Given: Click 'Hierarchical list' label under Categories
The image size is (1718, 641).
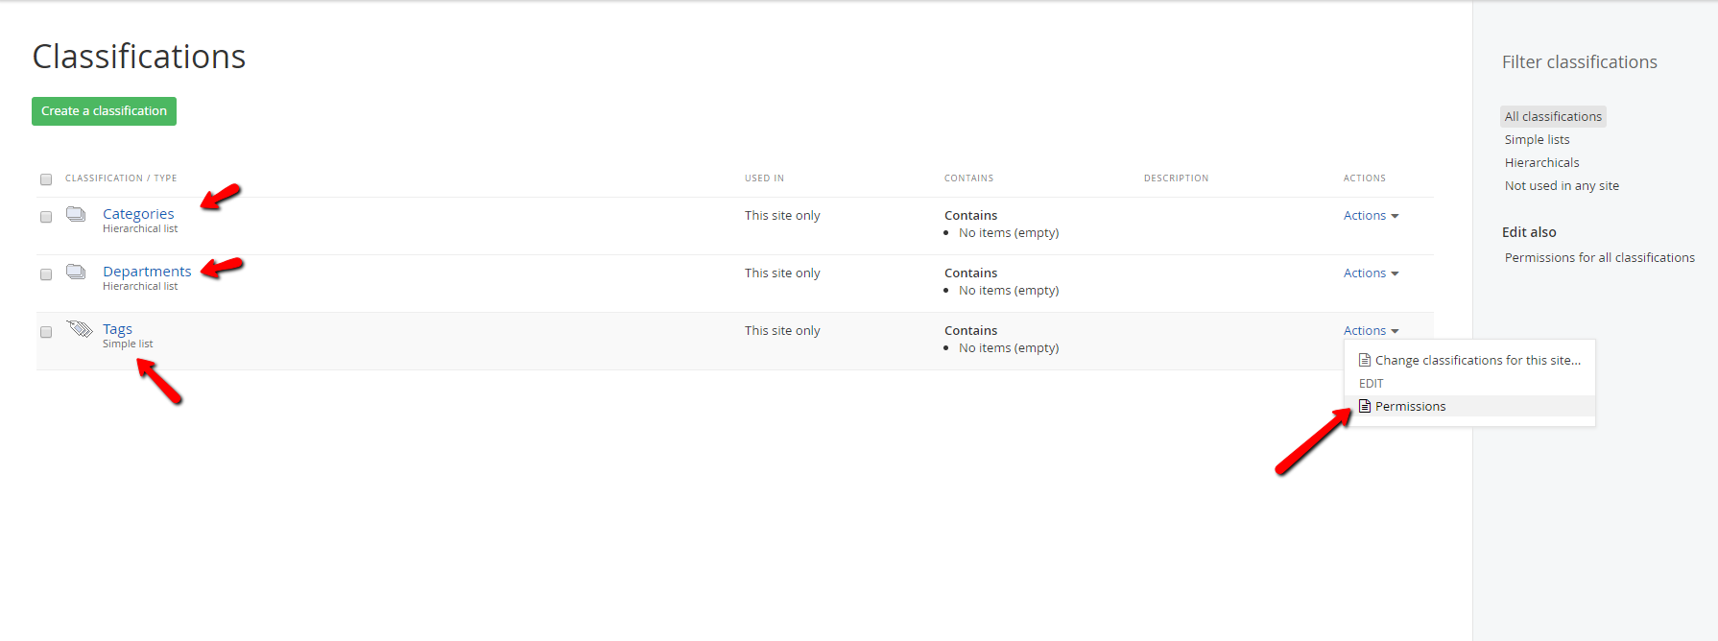Looking at the screenshot, I should coord(140,228).
